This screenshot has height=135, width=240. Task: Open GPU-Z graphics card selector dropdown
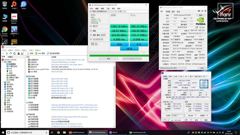coord(173,68)
